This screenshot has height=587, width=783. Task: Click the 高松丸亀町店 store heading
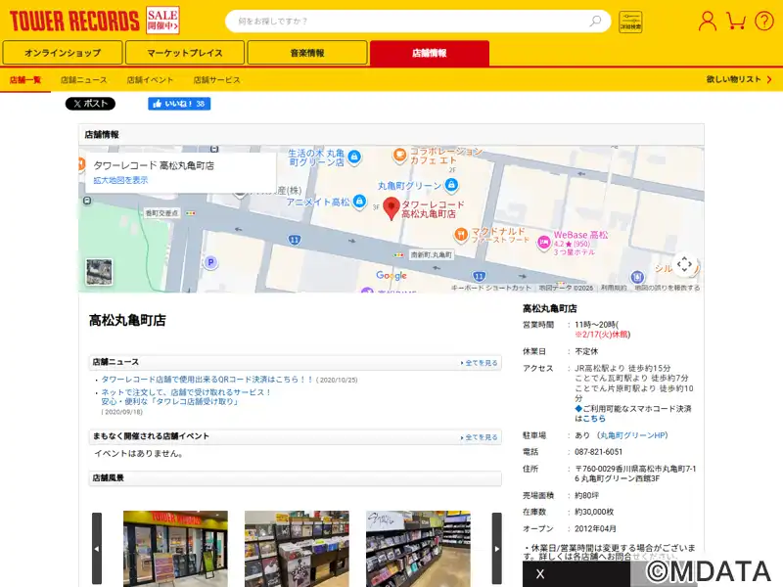click(x=127, y=320)
